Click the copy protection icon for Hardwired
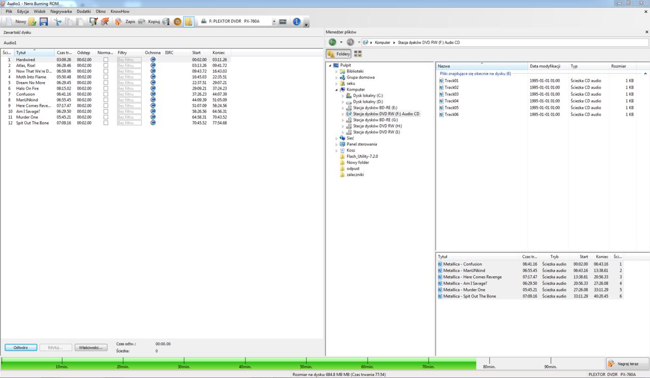The image size is (650, 378). (x=153, y=59)
